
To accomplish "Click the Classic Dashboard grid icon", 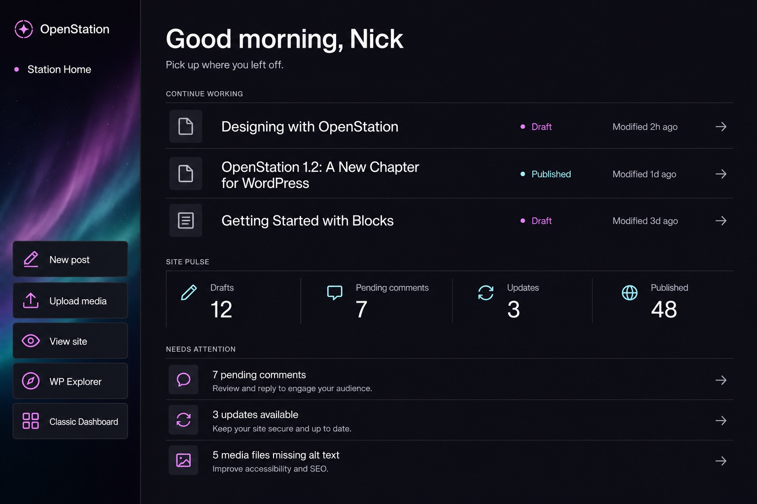I will pos(31,421).
